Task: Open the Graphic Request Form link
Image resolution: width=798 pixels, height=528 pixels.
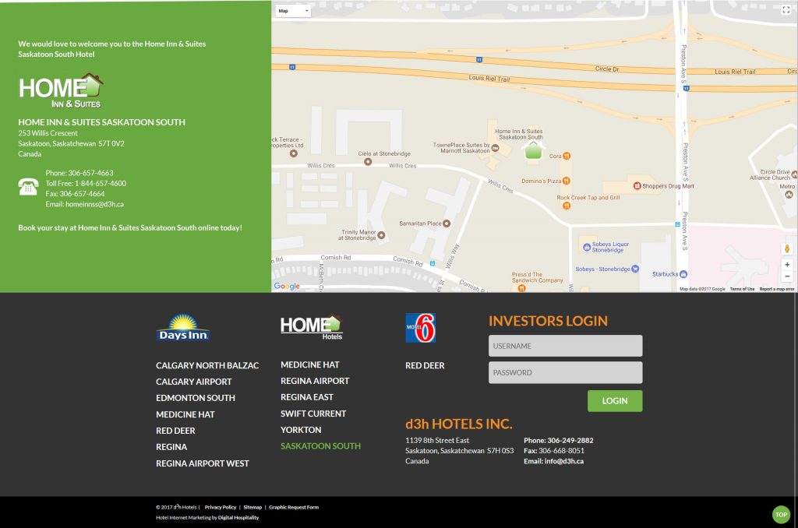Action: pos(294,507)
